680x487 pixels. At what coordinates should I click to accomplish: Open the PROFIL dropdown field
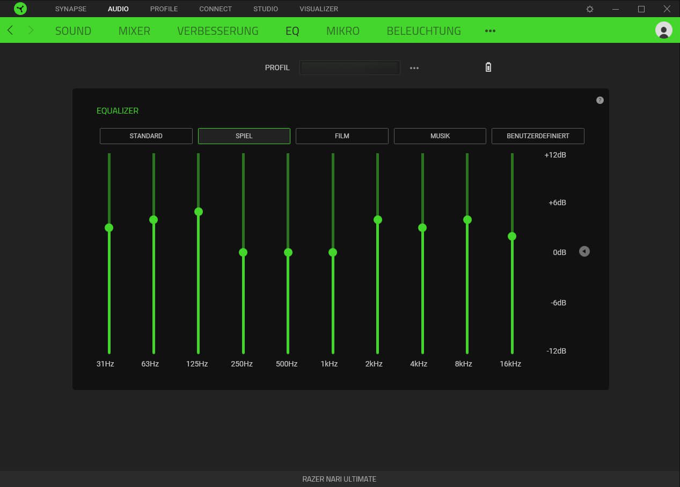349,68
